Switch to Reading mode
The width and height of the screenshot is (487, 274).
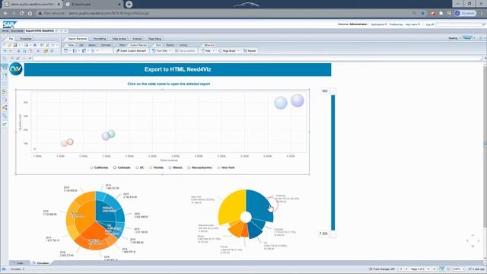pyautogui.click(x=454, y=38)
